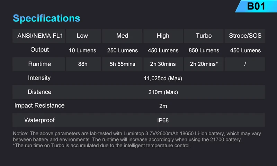Click the Specifications heading
277x166 pixels.
(x=46, y=18)
